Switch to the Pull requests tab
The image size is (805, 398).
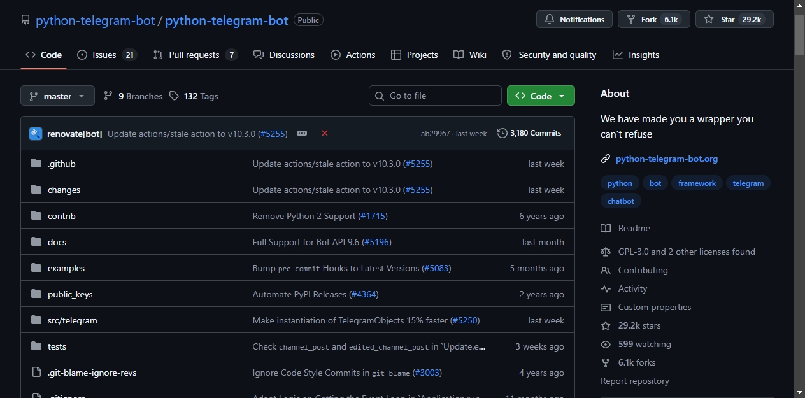click(196, 55)
